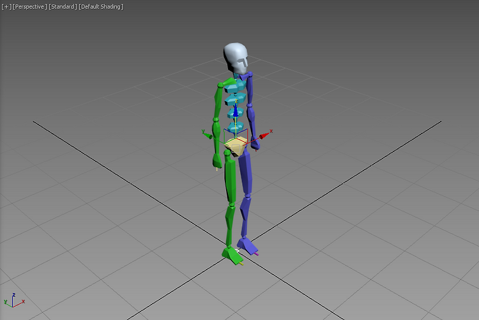Select the blue hand bone

click(x=255, y=144)
